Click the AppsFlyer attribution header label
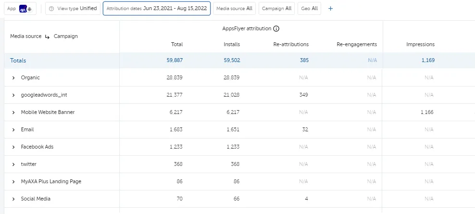This screenshot has width=475, height=214. (247, 28)
